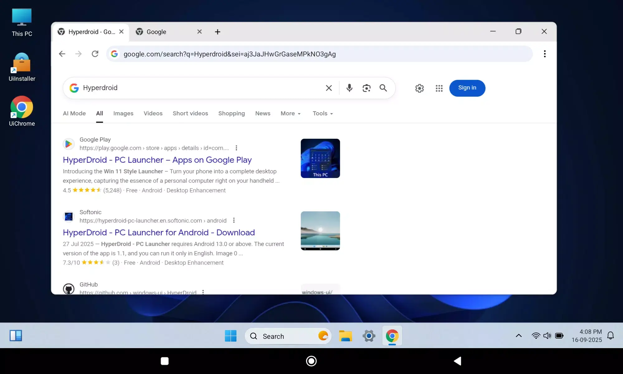
Task: Open the Windows-style Start menu
Action: click(x=230, y=336)
